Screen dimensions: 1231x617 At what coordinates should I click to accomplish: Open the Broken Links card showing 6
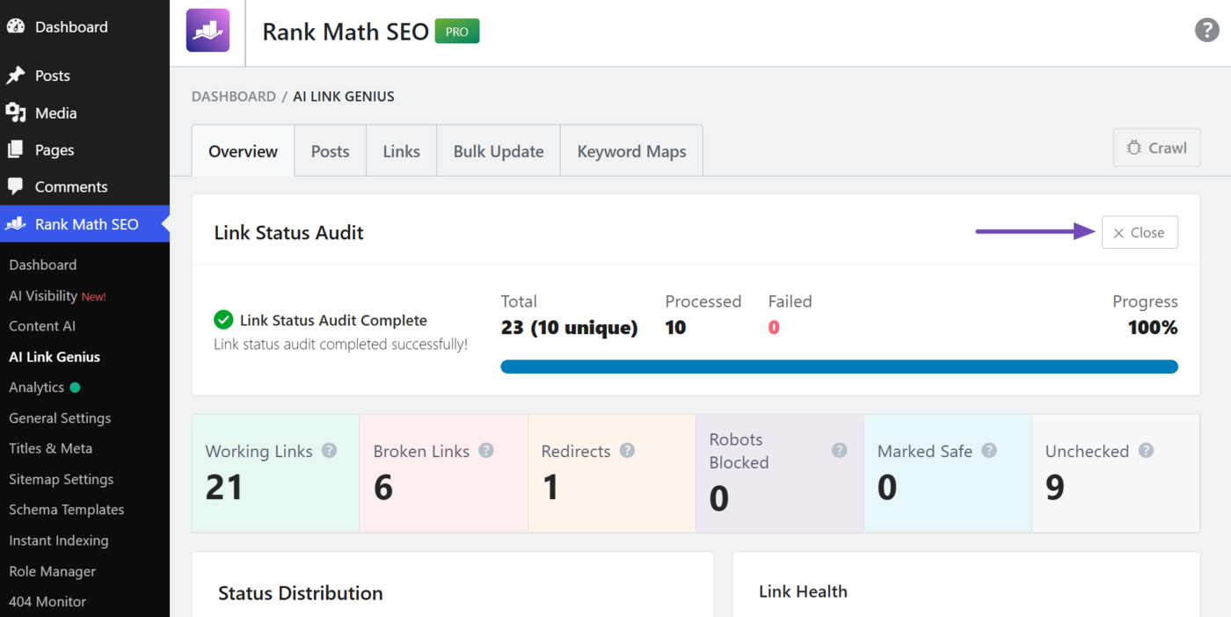click(444, 474)
